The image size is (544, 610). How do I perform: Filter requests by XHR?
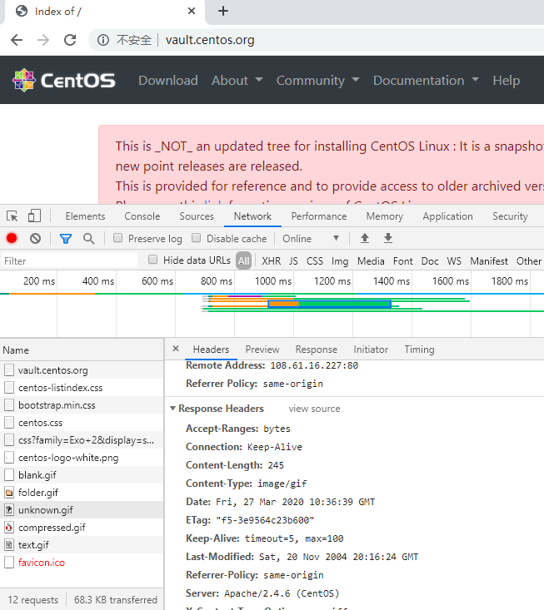click(272, 261)
